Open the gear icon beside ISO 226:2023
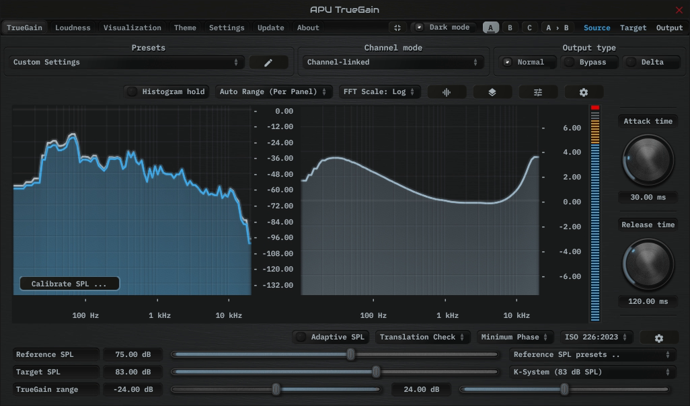Screen dimensions: 690x406 tap(659, 338)
